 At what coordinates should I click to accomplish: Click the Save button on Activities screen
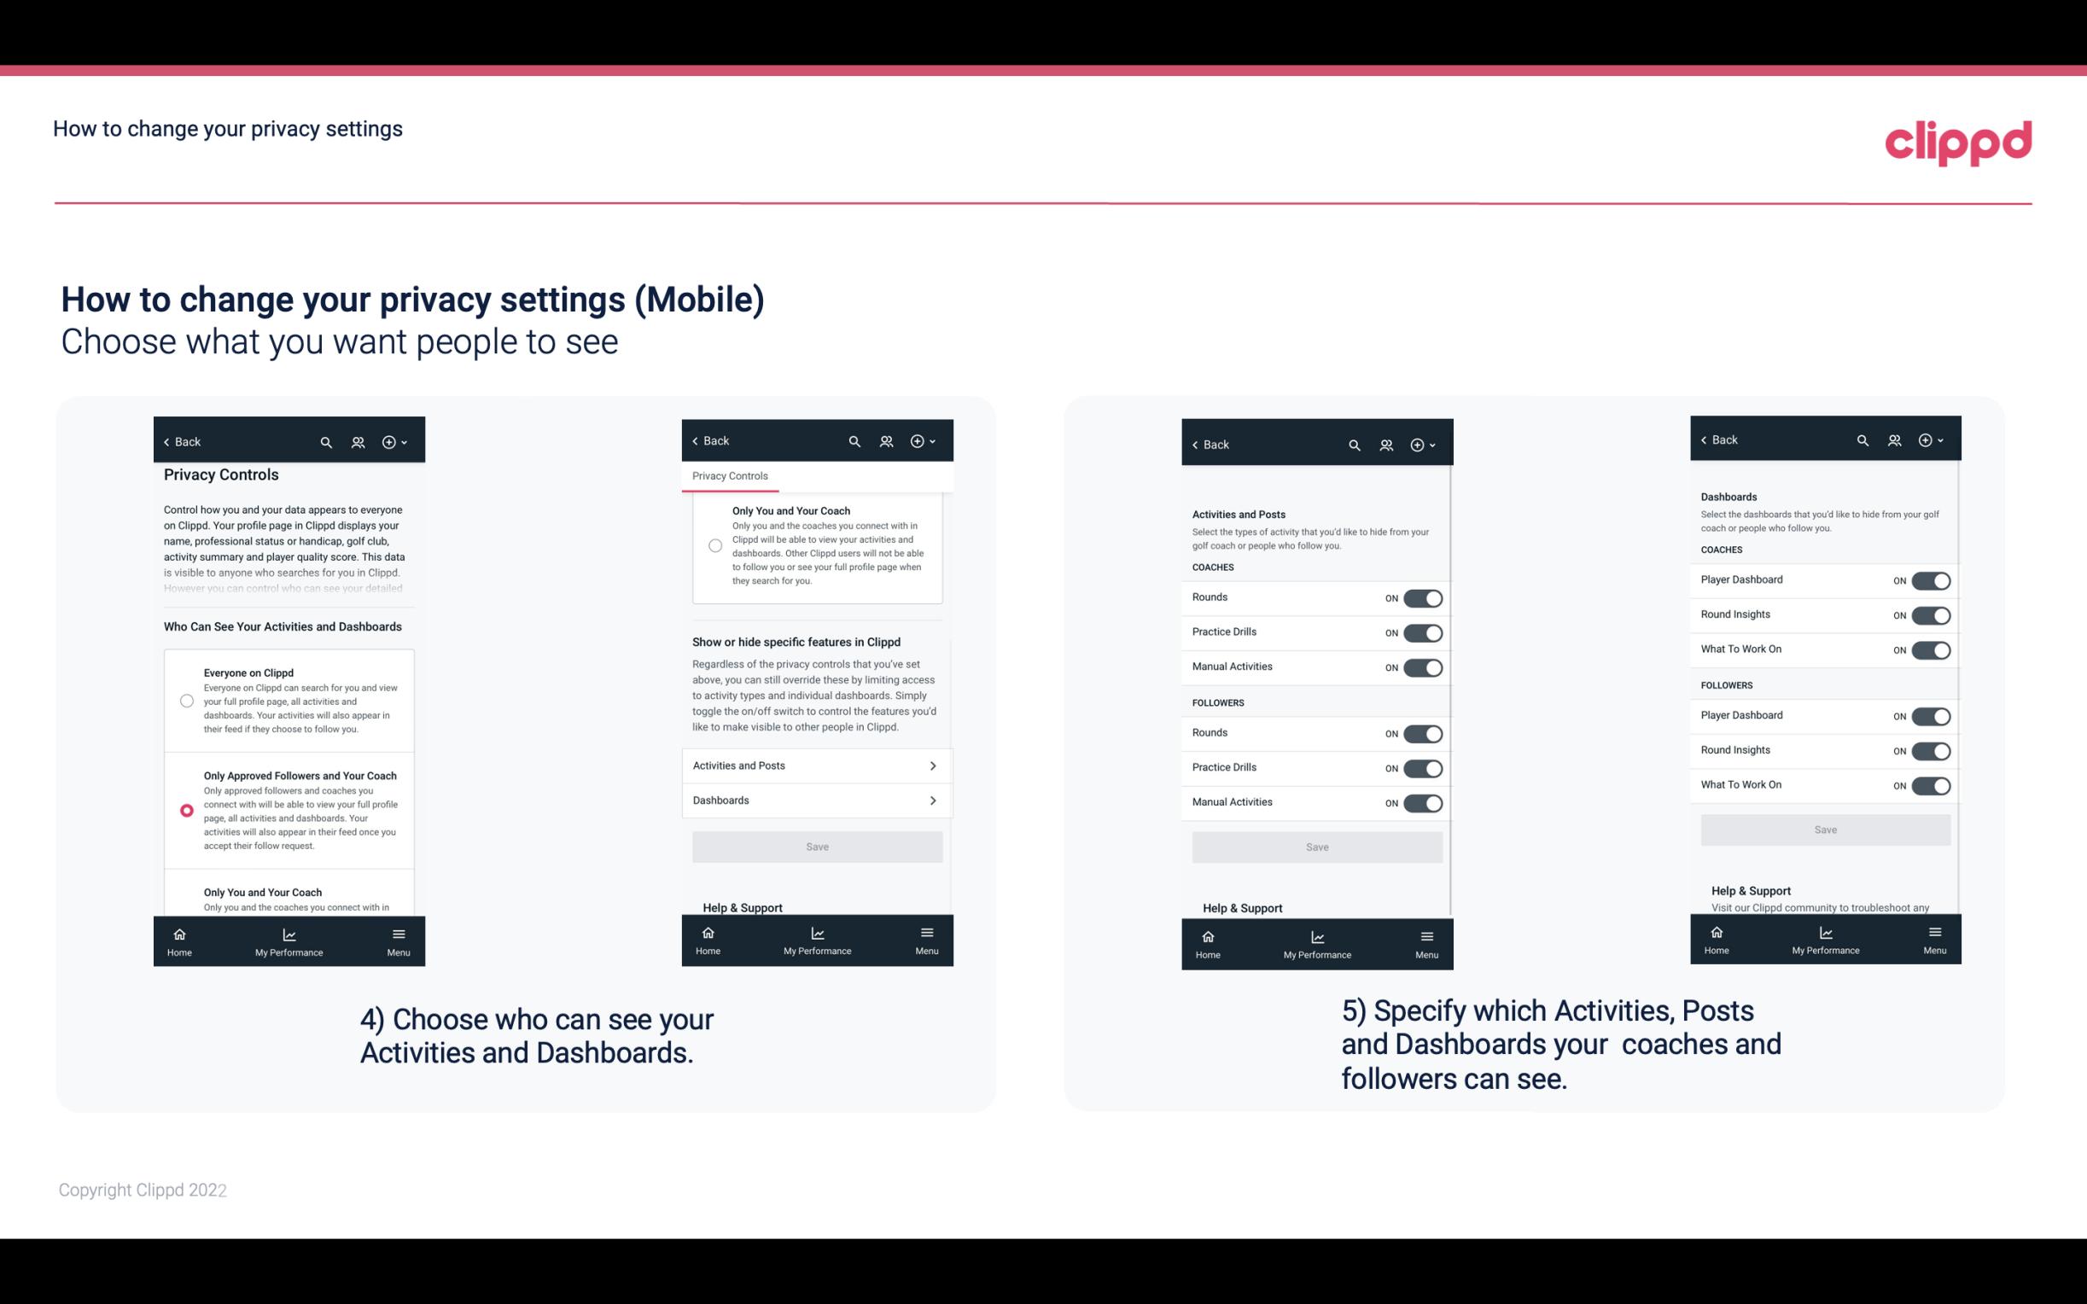click(1315, 844)
